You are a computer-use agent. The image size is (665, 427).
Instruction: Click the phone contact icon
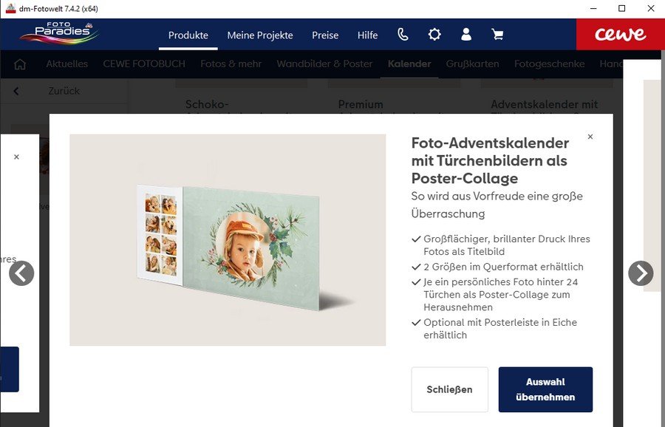coord(403,34)
